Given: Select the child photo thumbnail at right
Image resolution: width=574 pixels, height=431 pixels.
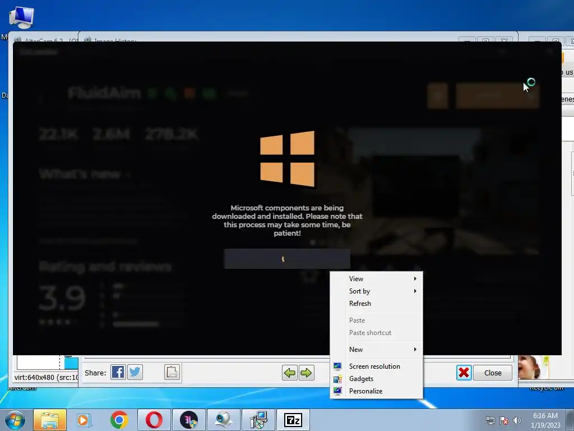Looking at the screenshot, I should click(533, 367).
